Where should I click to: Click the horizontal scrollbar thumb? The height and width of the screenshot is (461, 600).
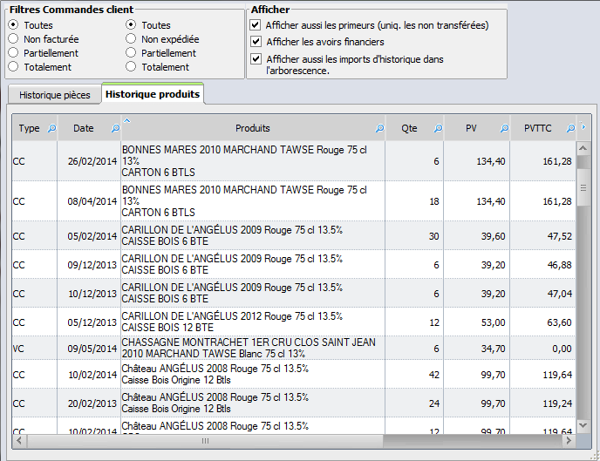205,441
